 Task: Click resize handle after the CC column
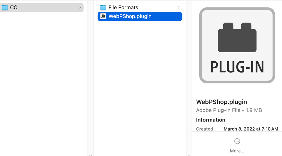(91, 155)
